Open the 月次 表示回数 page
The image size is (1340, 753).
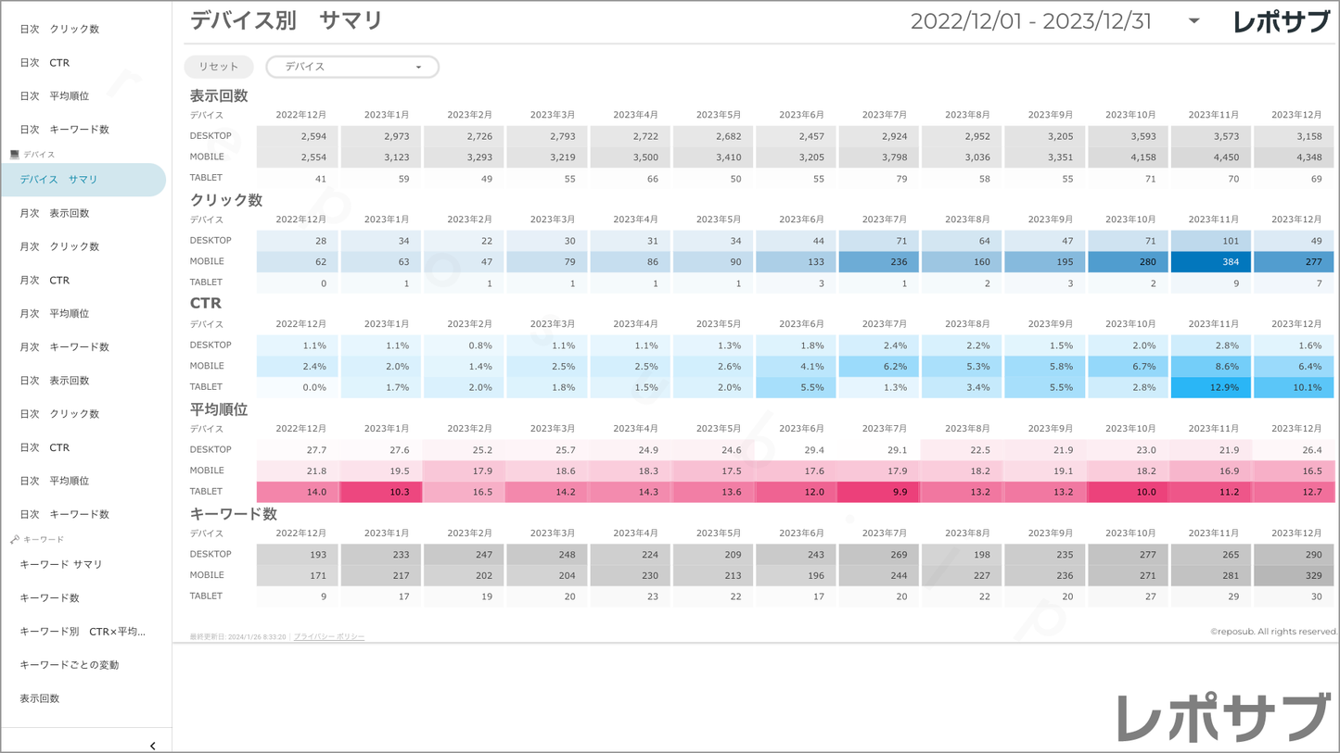click(x=55, y=213)
